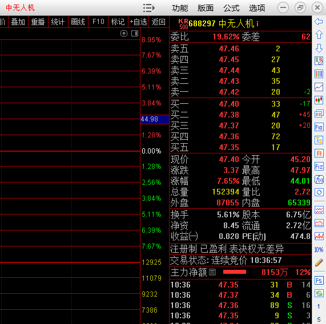Toggle the 叠加 overlay option
The width and height of the screenshot is (326, 324).
click(x=18, y=22)
